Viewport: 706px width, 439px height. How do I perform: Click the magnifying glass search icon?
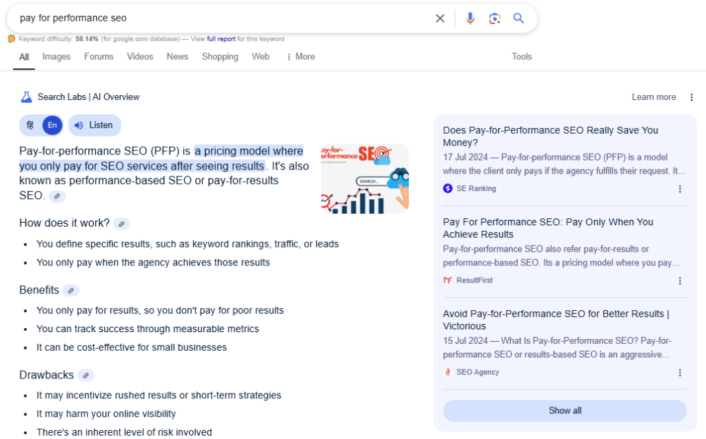(518, 18)
